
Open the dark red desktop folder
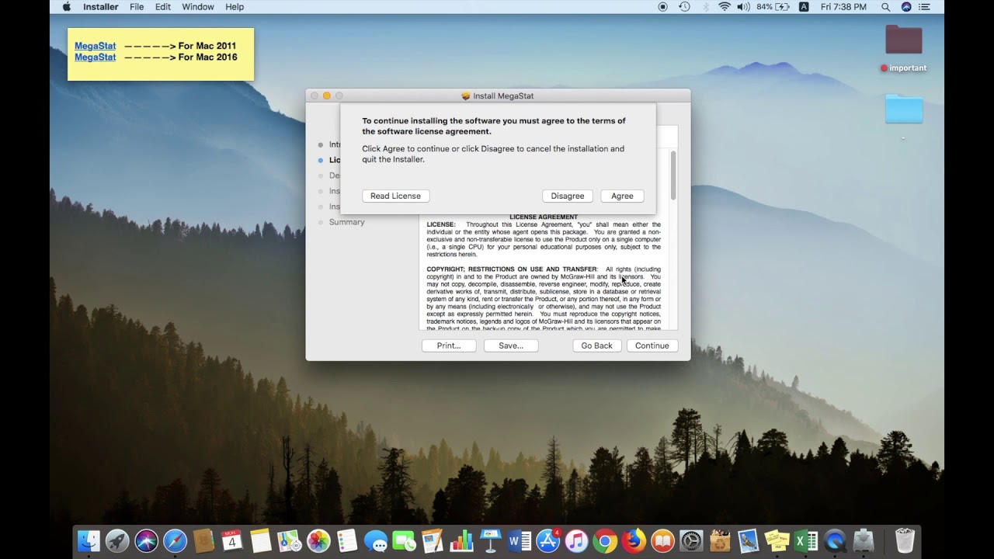click(903, 40)
